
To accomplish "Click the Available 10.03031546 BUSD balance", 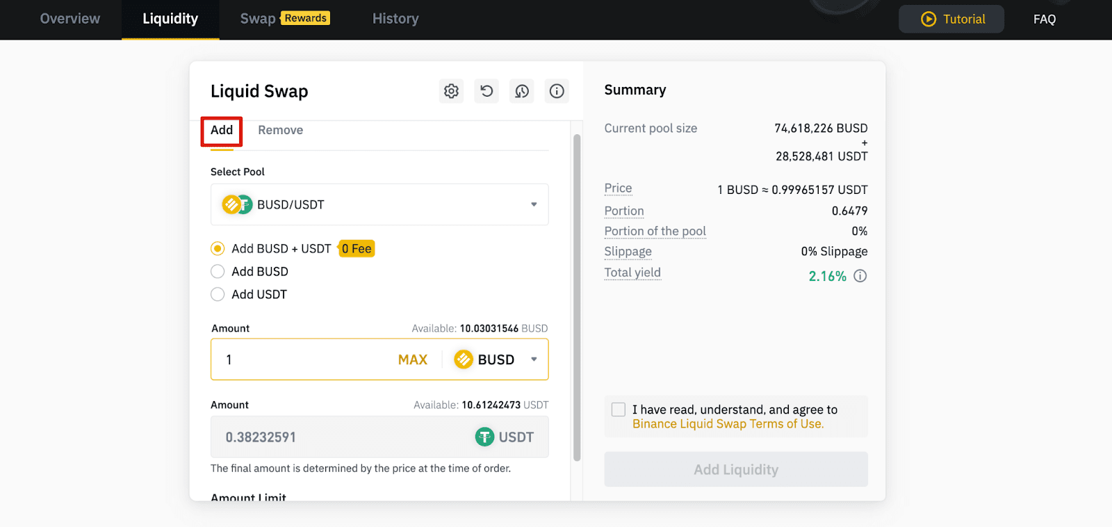I will [480, 328].
